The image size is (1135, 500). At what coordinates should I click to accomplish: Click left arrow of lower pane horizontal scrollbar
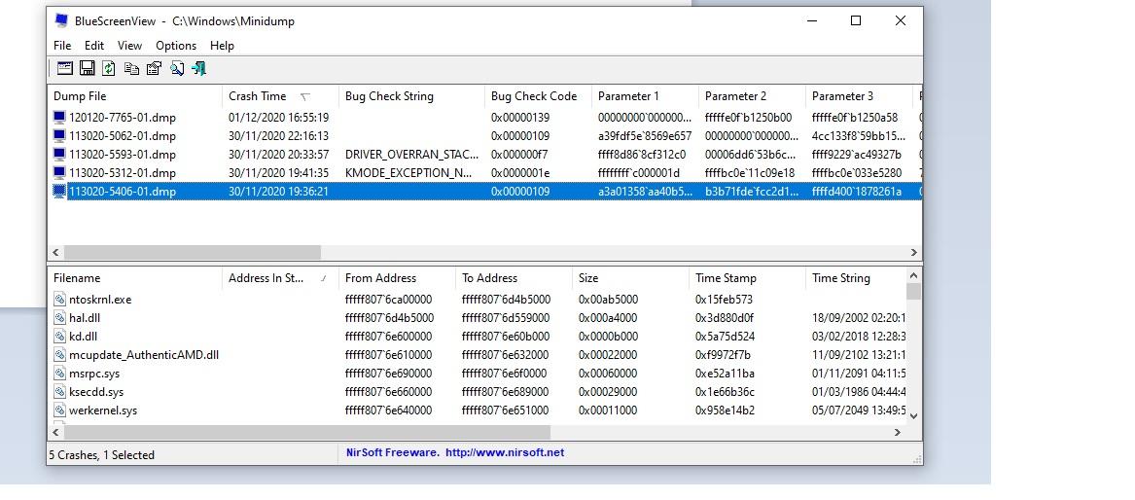point(55,432)
